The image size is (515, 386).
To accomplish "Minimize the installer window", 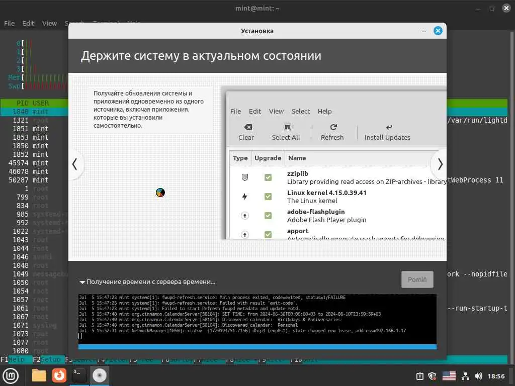I will (423, 31).
